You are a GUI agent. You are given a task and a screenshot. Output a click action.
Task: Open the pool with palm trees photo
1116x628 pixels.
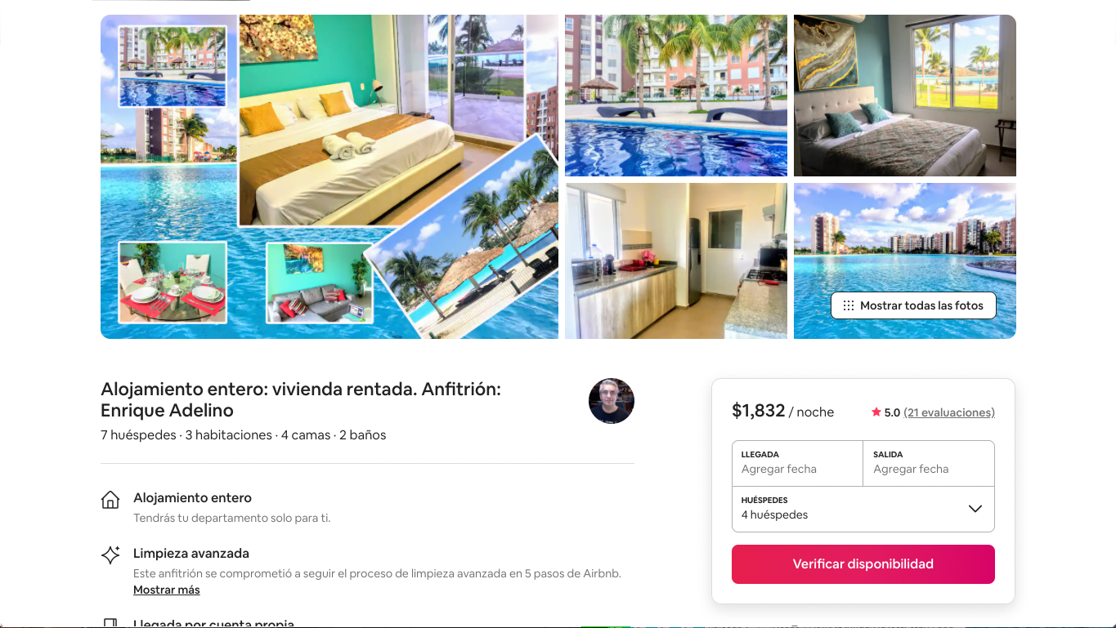[676, 96]
